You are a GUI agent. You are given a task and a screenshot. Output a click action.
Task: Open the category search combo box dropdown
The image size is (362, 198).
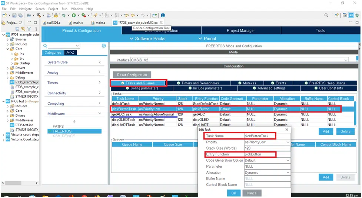click(77, 46)
